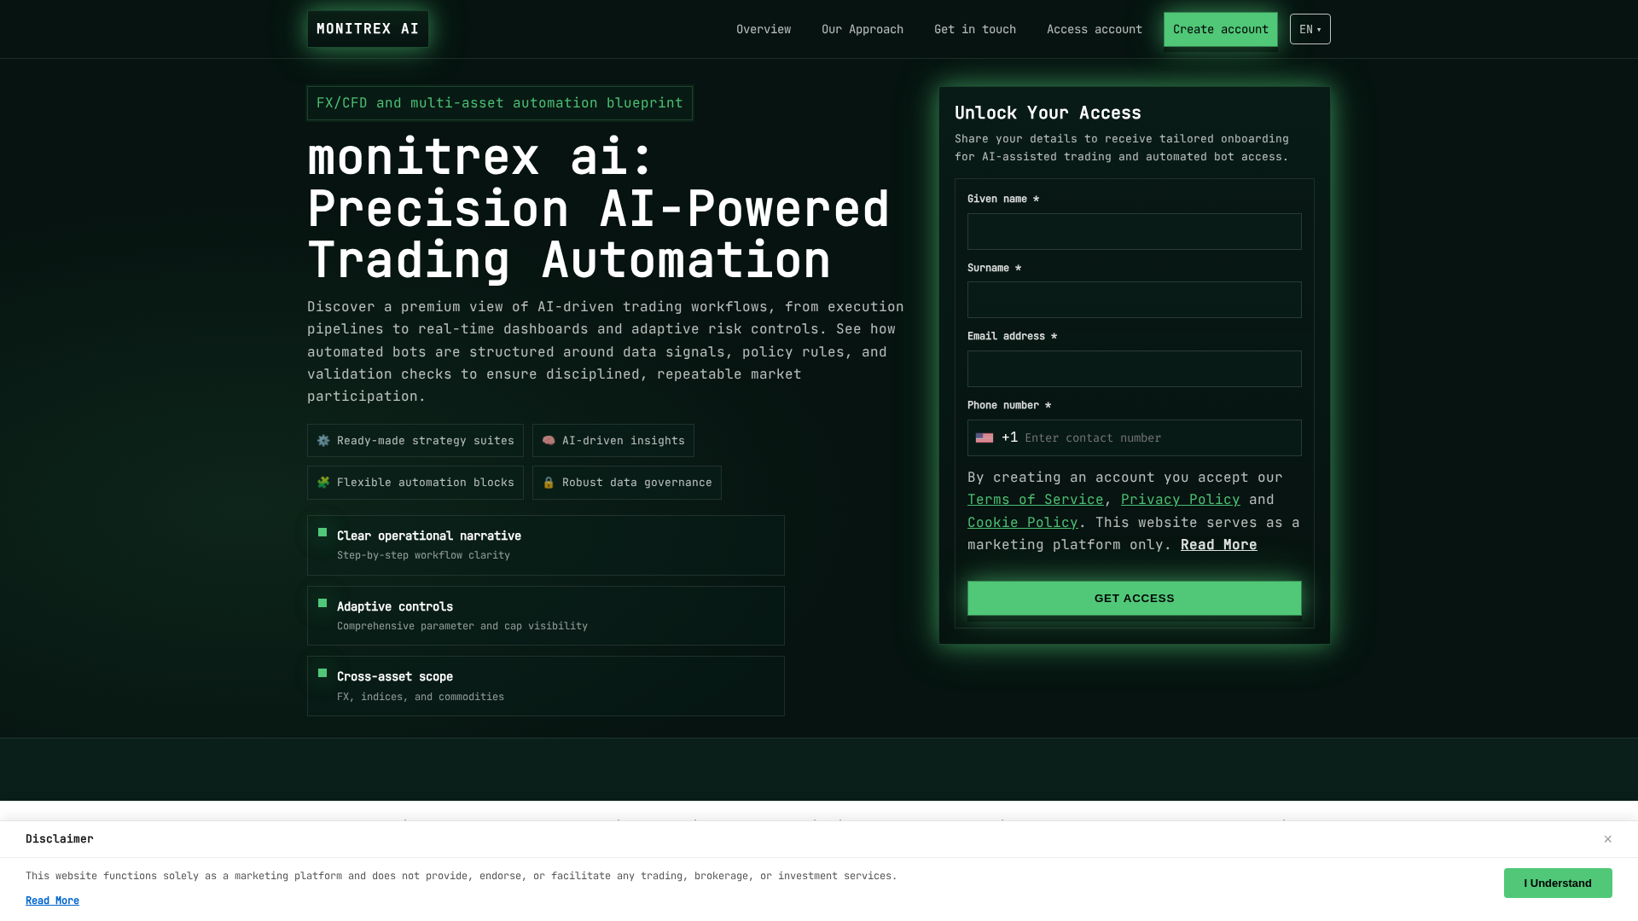
Task: Expand the EN language dropdown
Action: (1310, 29)
